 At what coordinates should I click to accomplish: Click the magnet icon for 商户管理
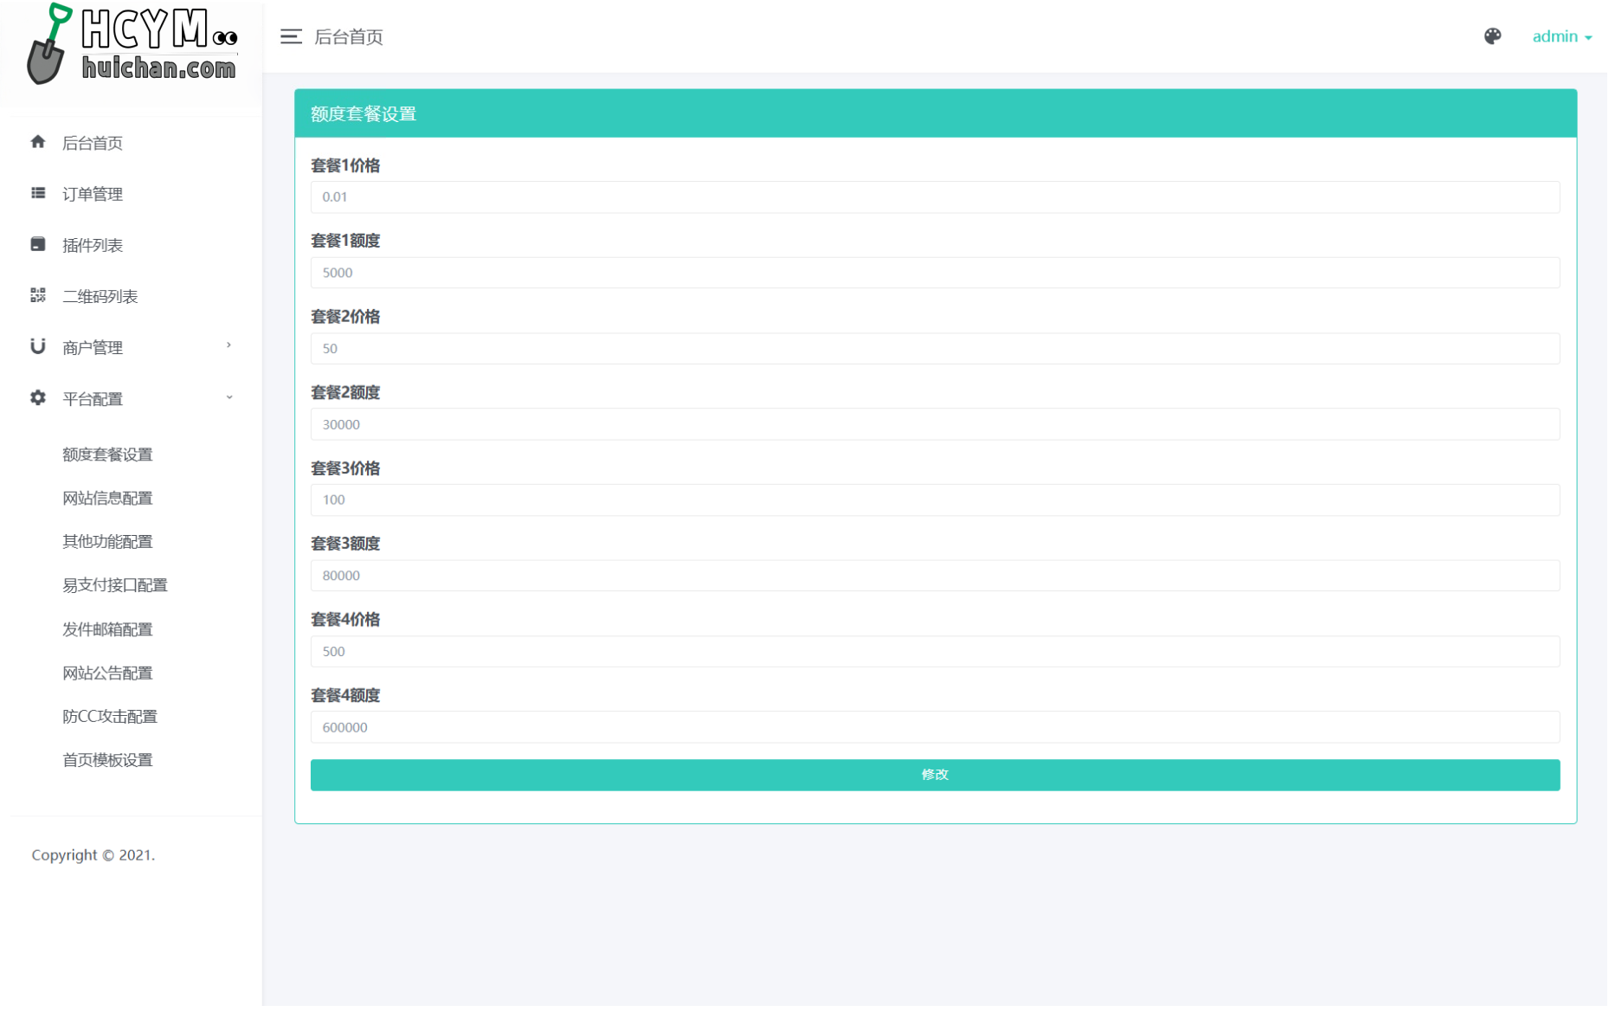click(x=38, y=346)
